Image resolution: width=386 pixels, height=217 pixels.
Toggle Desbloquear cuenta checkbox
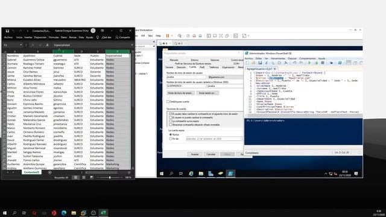point(168,102)
